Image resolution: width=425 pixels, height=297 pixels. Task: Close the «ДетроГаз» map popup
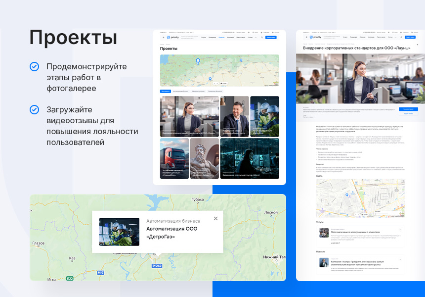215,218
